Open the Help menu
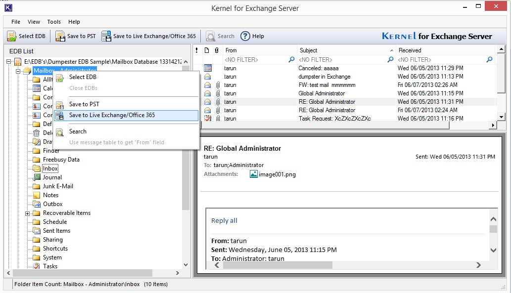The height and width of the screenshot is (293, 511). (74, 22)
